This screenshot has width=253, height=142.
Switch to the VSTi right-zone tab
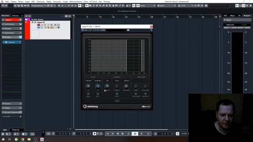(x=225, y=16)
